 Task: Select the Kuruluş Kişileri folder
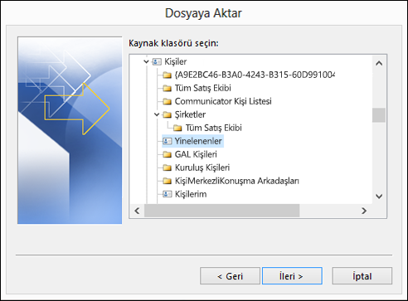(202, 167)
